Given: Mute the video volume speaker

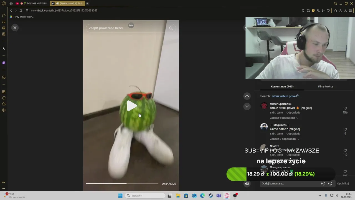Looking at the screenshot, I should (x=247, y=184).
